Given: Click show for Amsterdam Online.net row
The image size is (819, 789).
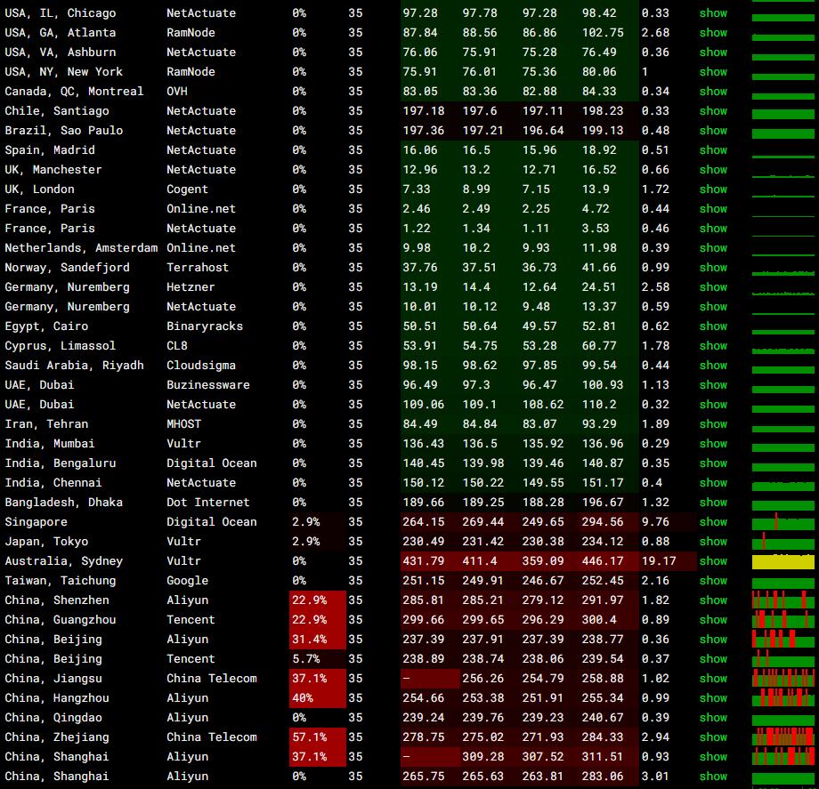Looking at the screenshot, I should pyautogui.click(x=713, y=248).
